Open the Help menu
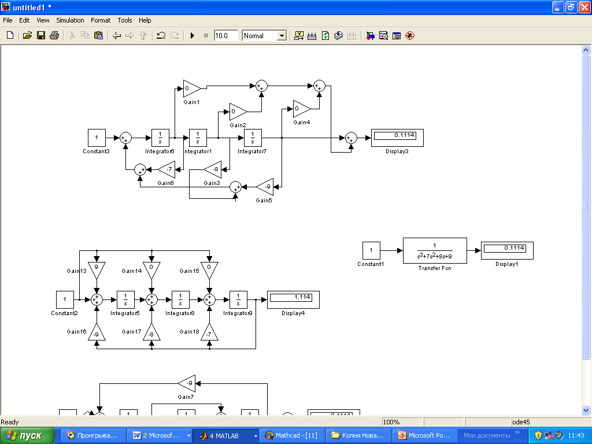Image resolution: width=592 pixels, height=444 pixels. pyautogui.click(x=145, y=20)
